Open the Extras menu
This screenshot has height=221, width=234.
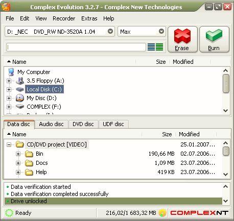click(x=89, y=18)
